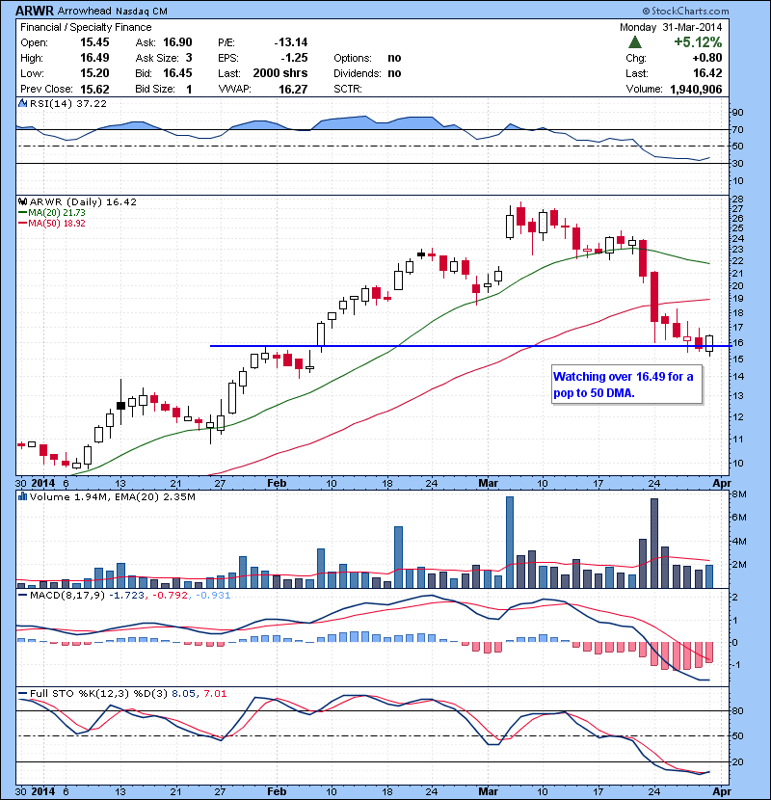
Task: Click the 'Volume 1.94M, EMA(20) 2.35M' label
Action: pyautogui.click(x=112, y=496)
